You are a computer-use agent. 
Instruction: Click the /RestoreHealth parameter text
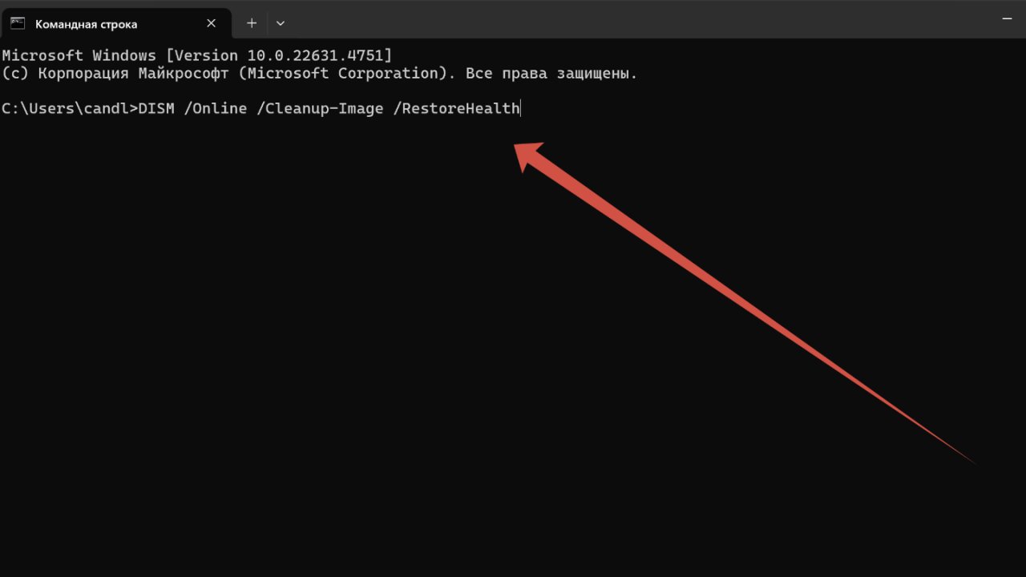click(456, 108)
